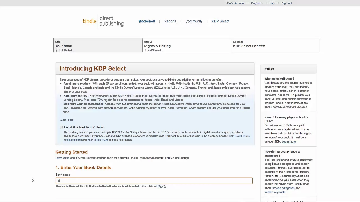Click 'How do I target my book to customers?' question
Screen dimensions: 360x202
(282, 154)
